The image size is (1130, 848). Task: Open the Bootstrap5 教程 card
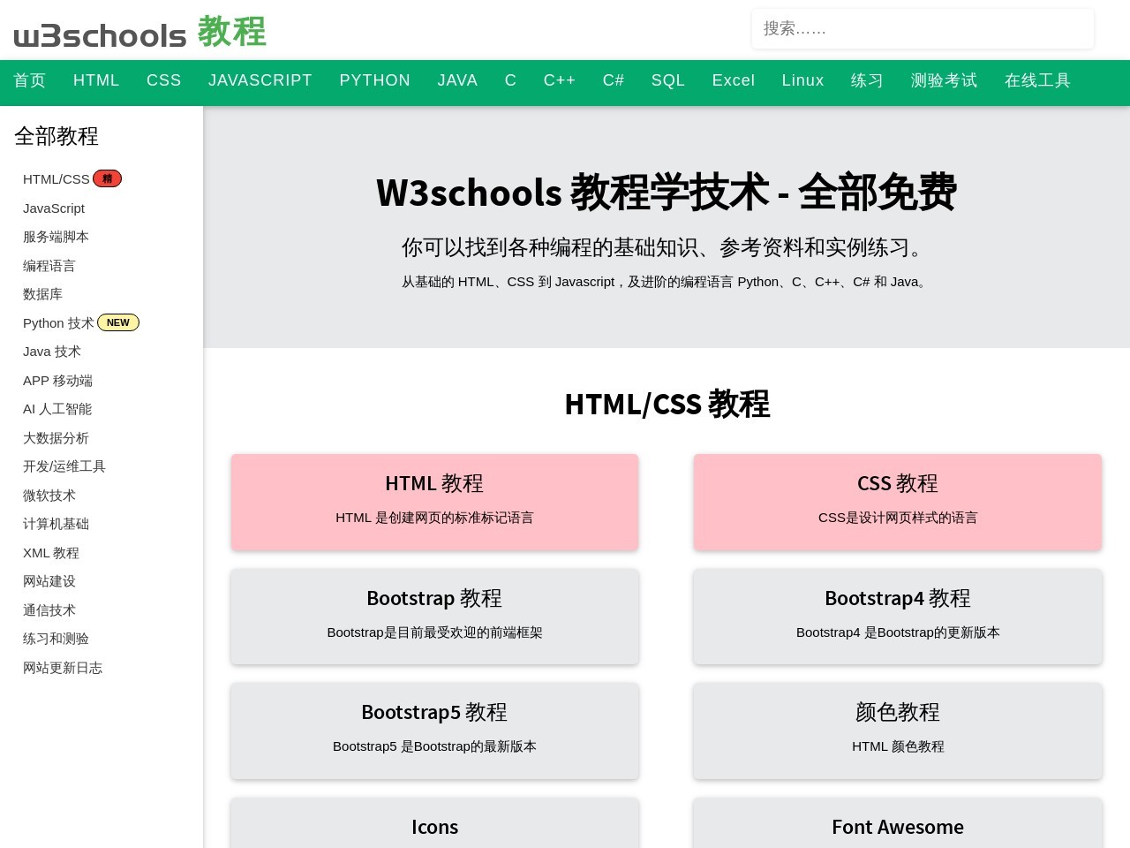point(434,731)
